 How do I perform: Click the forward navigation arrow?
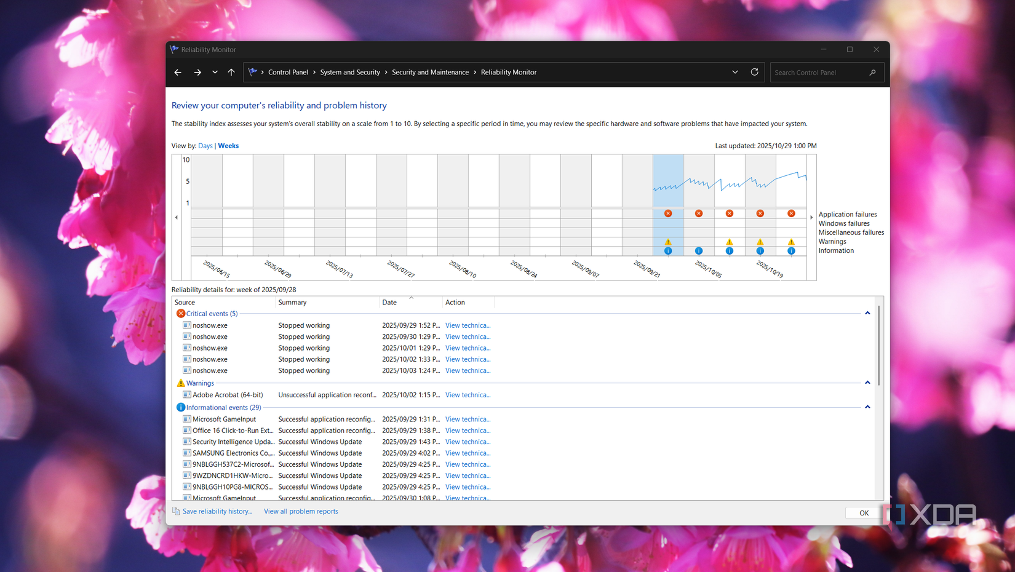pyautogui.click(x=197, y=72)
